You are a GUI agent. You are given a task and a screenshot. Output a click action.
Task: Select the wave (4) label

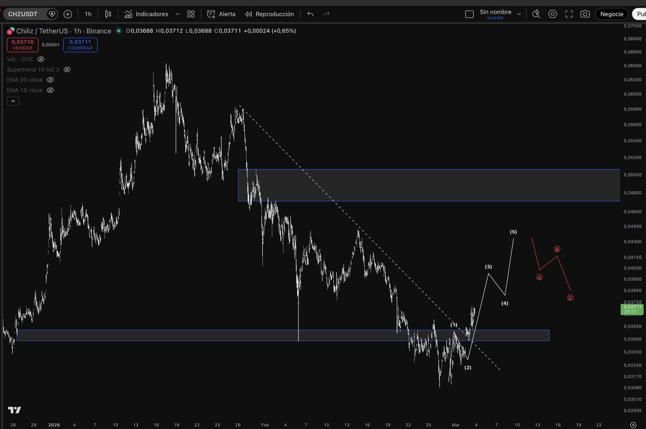[505, 304]
